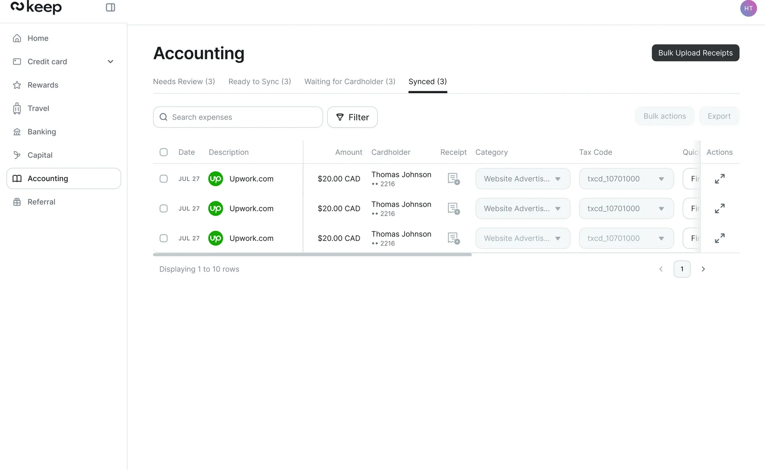Click the Export button
Screen dimensions: 765x470
719,116
